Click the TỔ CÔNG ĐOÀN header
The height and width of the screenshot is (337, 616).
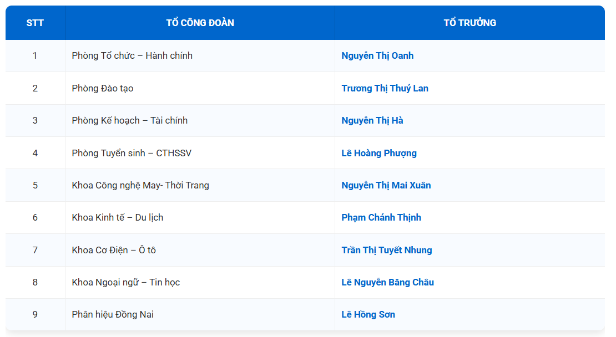pyautogui.click(x=200, y=23)
